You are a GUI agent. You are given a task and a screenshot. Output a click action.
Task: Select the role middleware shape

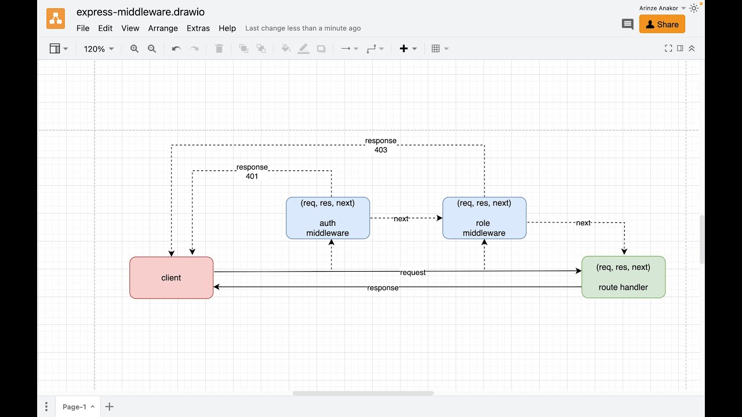[x=484, y=218]
